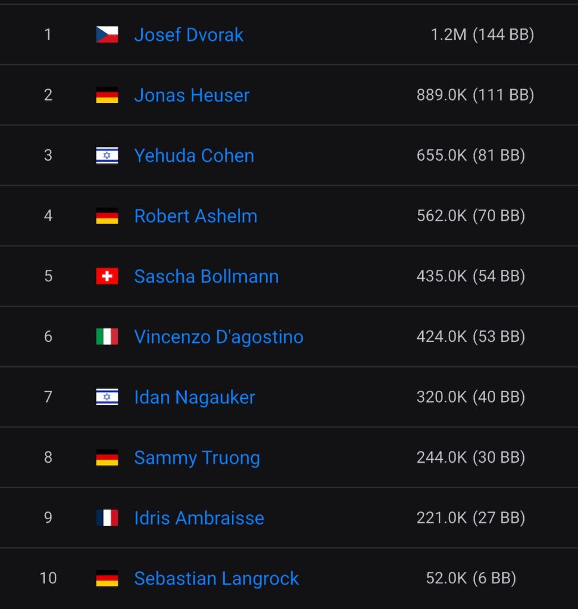View Sascha Bollmann's player page
This screenshot has height=609, width=578.
click(x=207, y=277)
